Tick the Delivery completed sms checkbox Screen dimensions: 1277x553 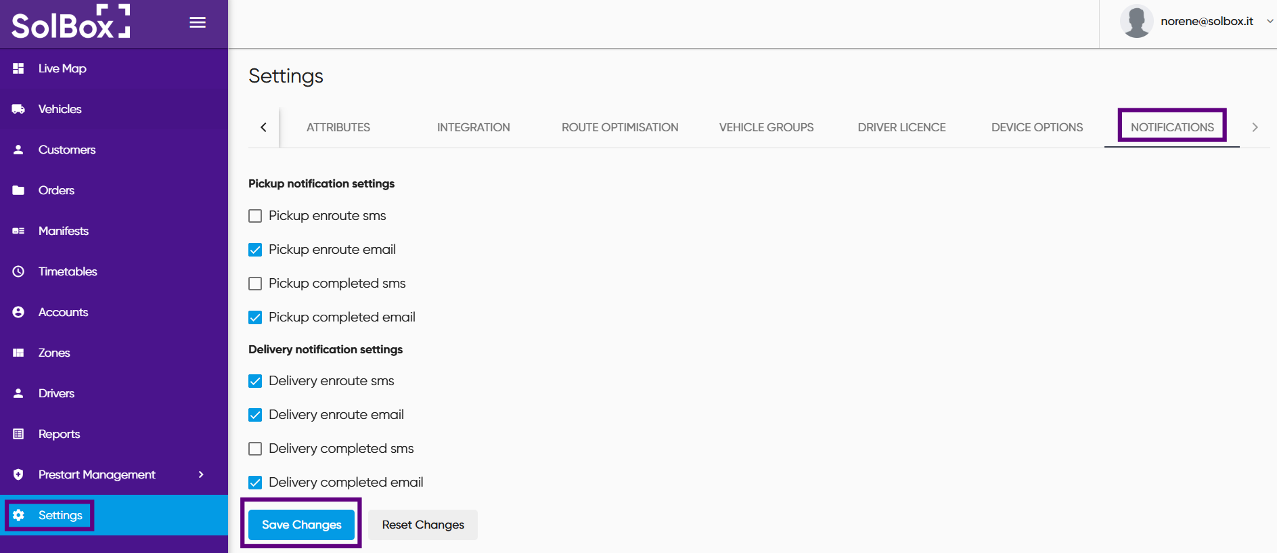[x=255, y=449]
